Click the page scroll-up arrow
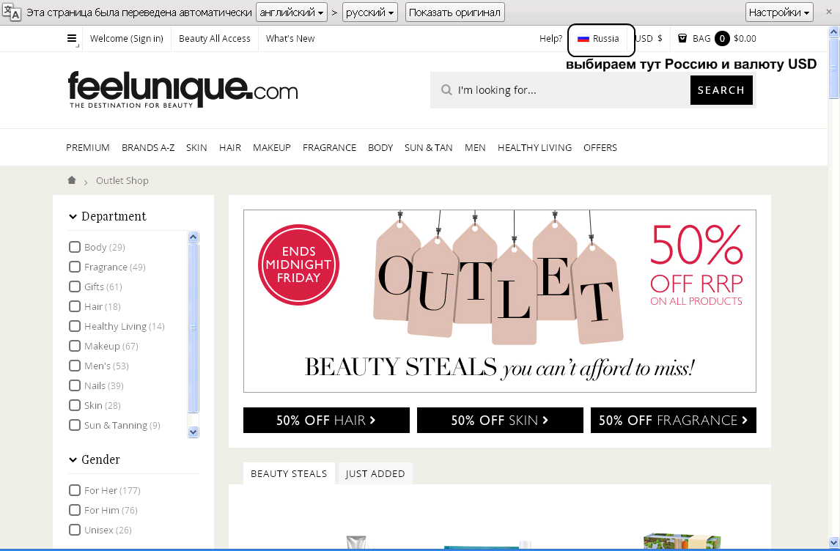Image resolution: width=840 pixels, height=551 pixels. point(833,32)
